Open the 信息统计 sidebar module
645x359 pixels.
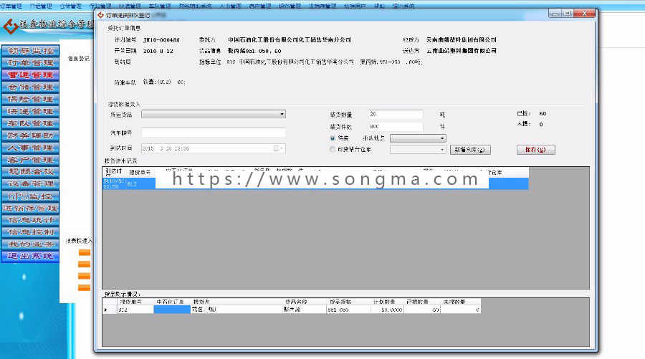tap(30, 220)
